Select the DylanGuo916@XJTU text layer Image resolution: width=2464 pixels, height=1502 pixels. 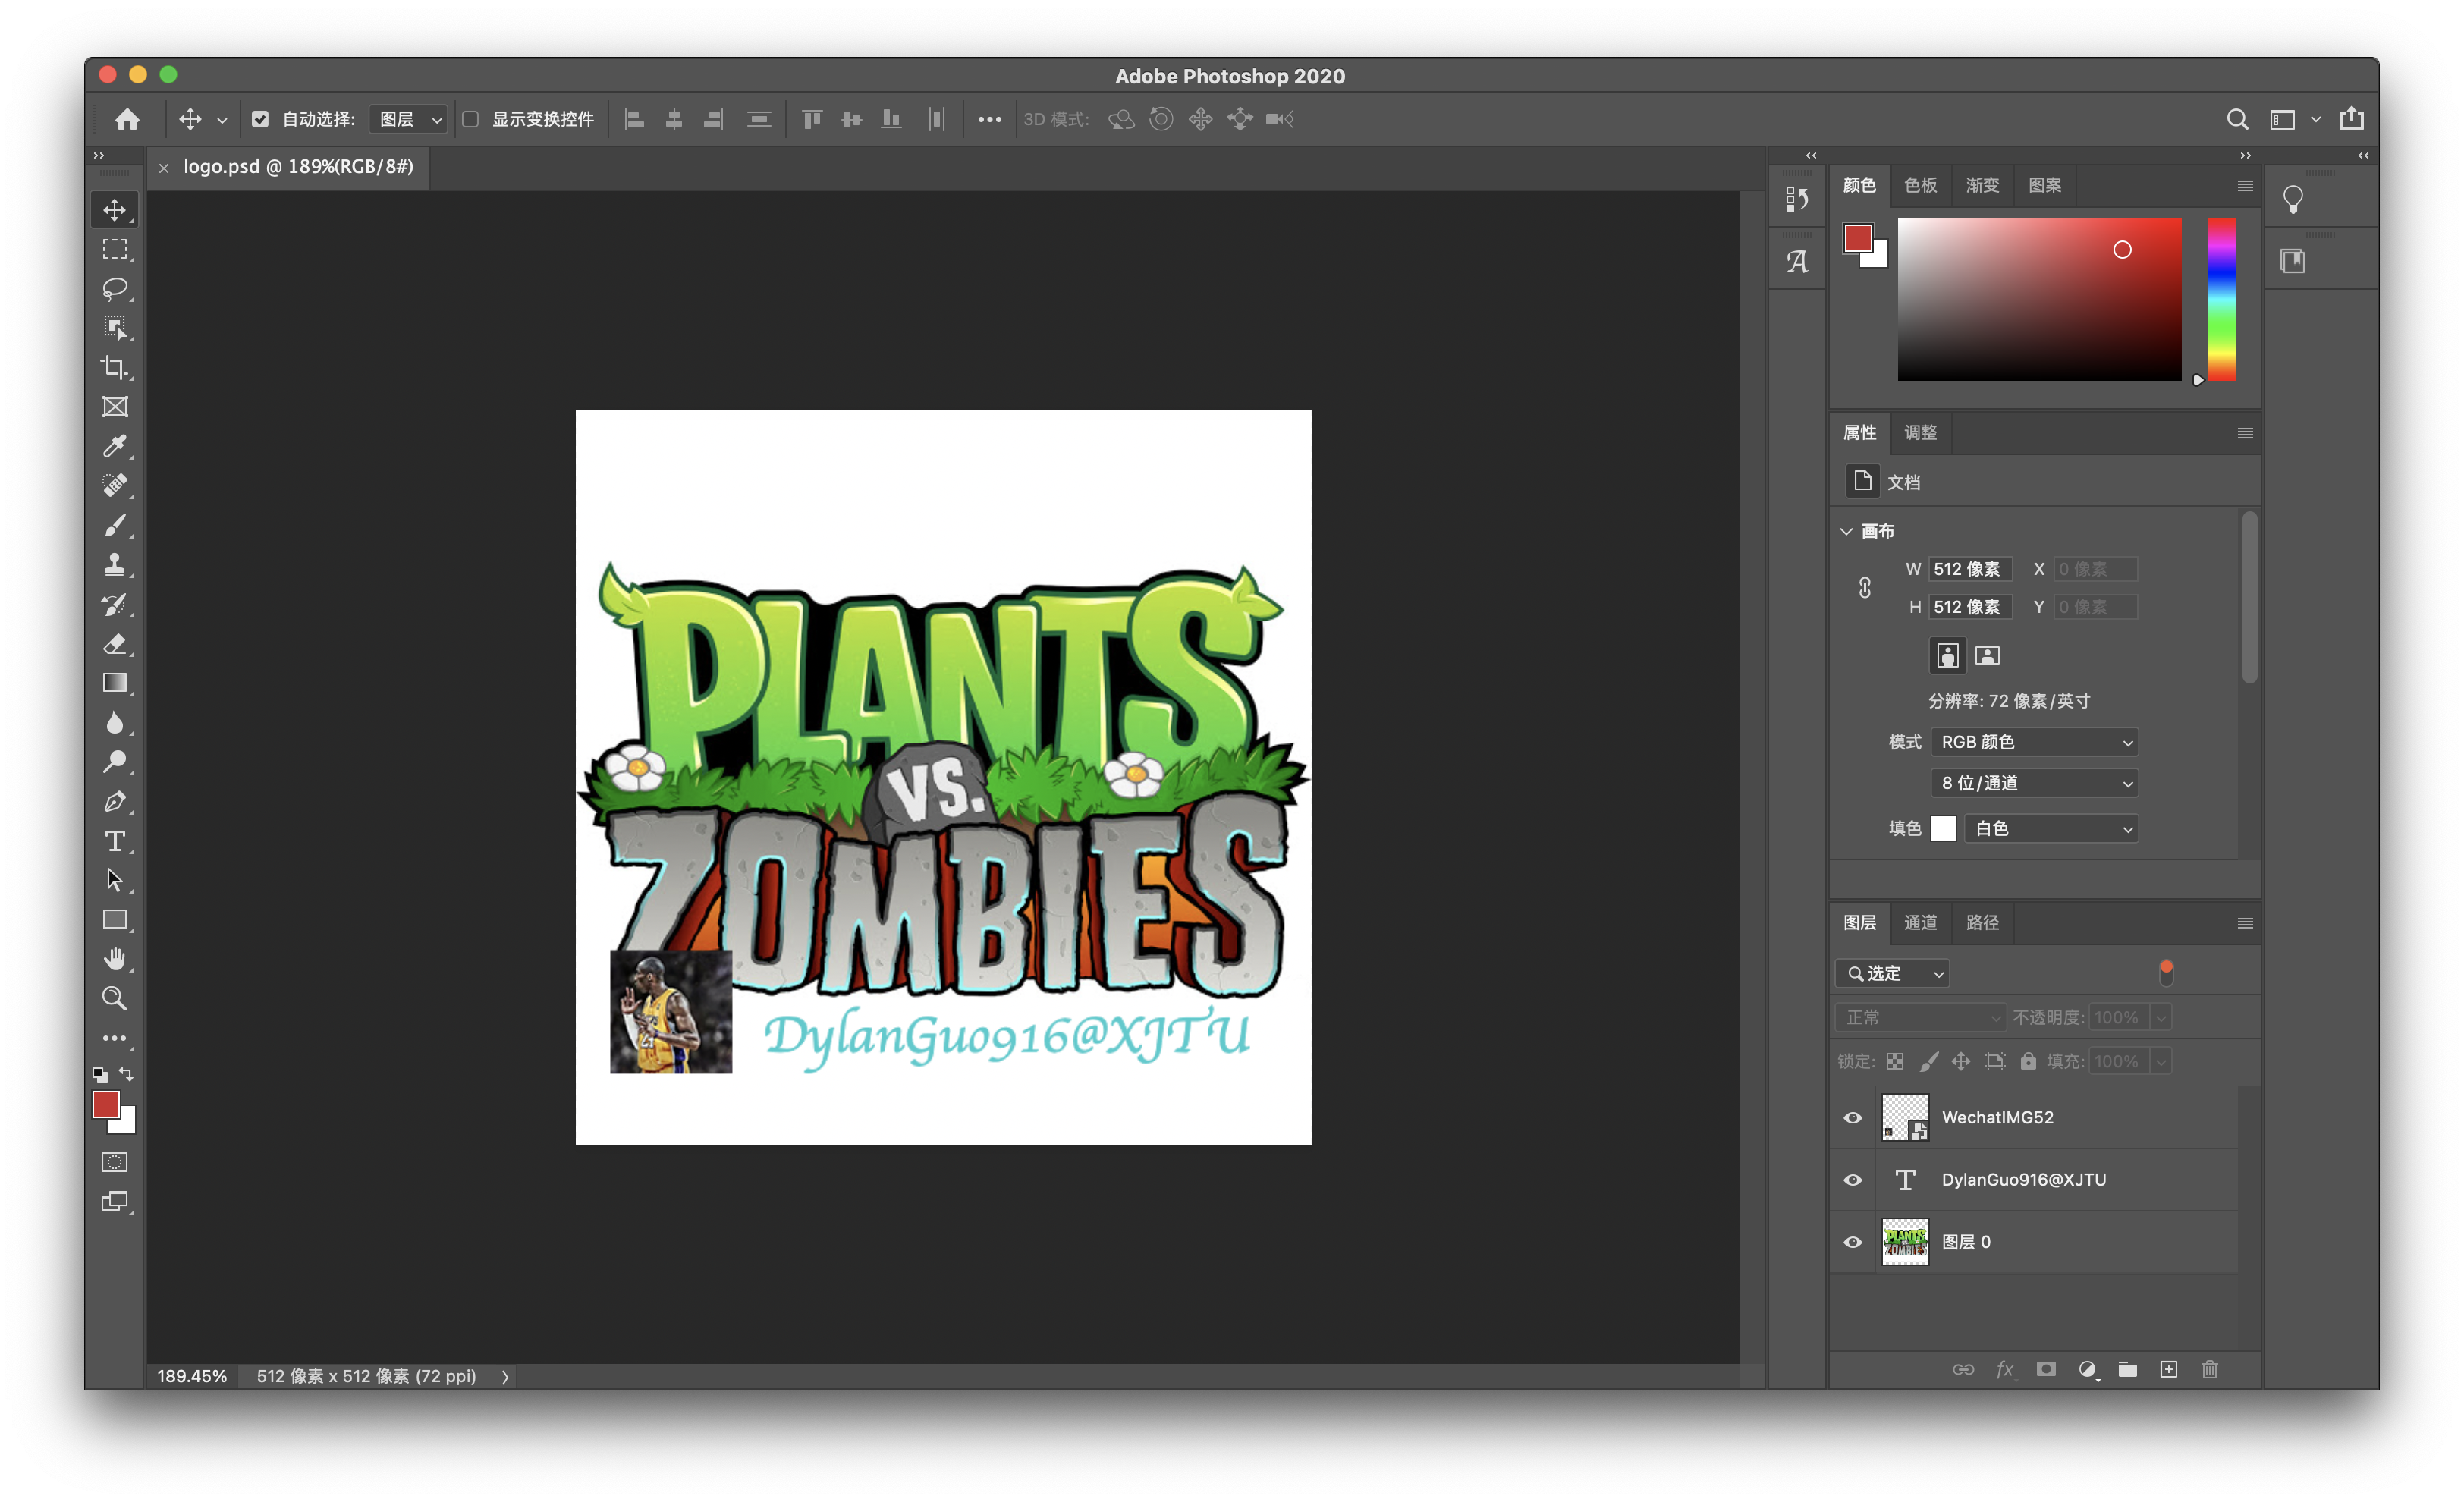point(2023,1180)
